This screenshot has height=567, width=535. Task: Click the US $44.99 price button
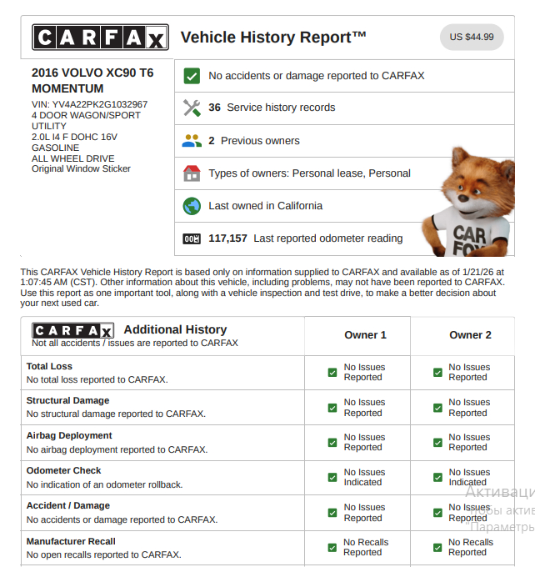click(x=471, y=38)
